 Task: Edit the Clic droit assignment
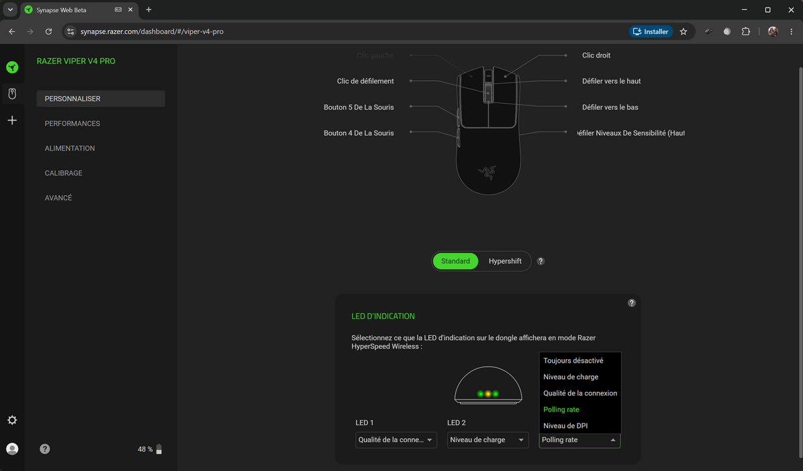tap(596, 56)
